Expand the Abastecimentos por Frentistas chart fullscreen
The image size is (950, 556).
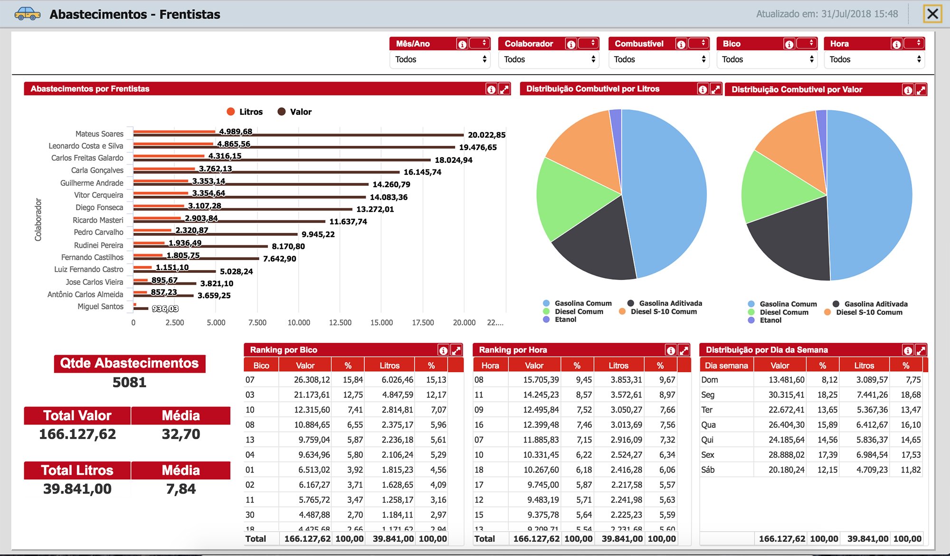click(x=504, y=89)
